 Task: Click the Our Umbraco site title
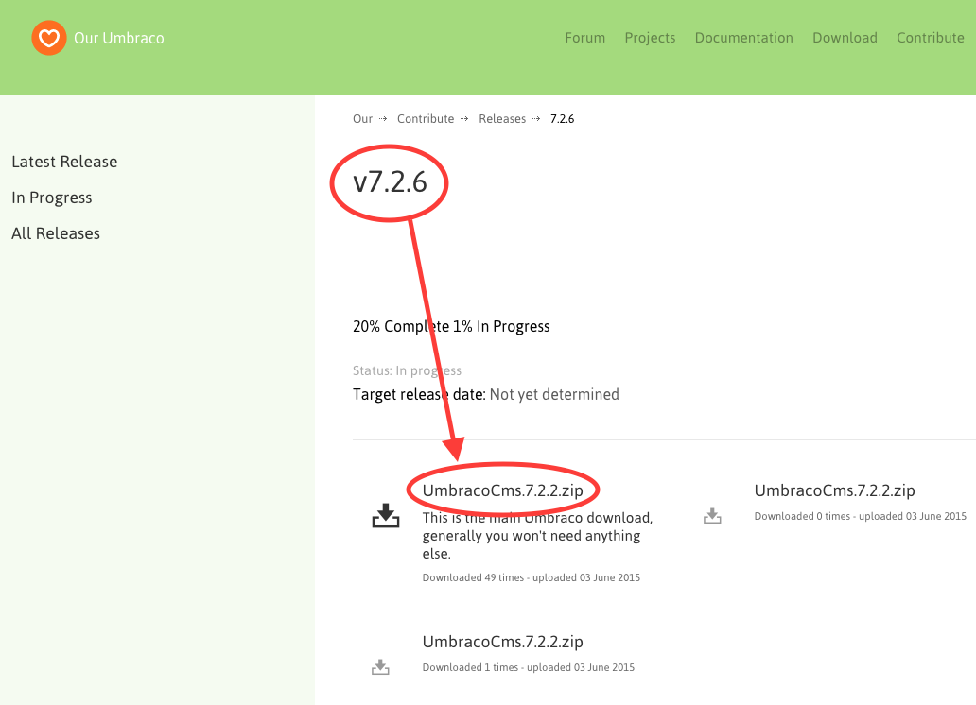pos(119,38)
